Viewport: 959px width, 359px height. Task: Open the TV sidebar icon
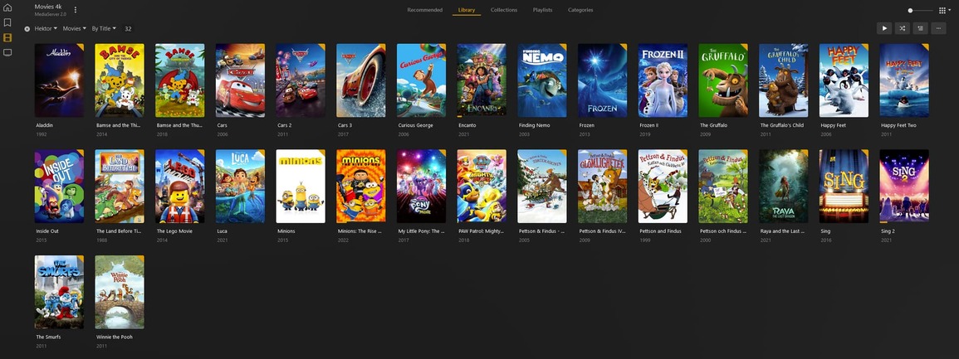(x=7, y=52)
